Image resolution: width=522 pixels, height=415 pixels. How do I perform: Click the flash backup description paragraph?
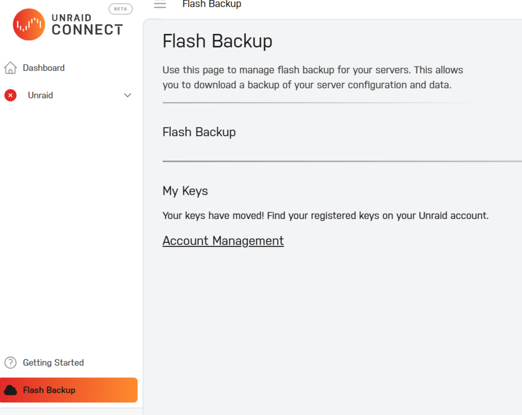tap(313, 77)
